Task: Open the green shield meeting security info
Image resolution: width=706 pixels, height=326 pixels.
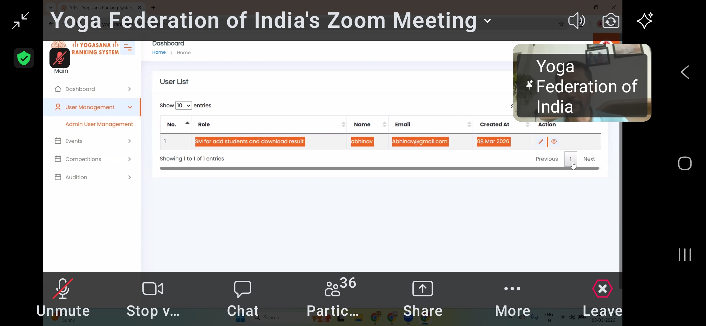Action: (24, 58)
